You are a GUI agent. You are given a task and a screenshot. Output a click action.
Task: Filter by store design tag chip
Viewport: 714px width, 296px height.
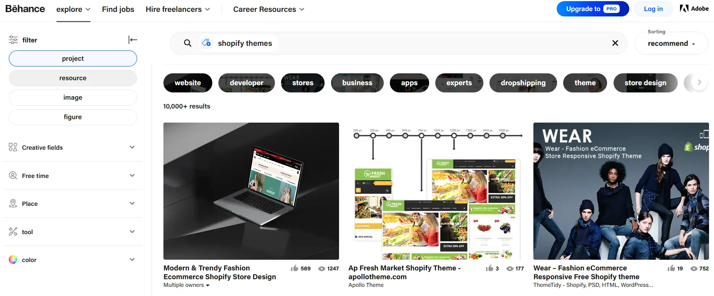646,83
